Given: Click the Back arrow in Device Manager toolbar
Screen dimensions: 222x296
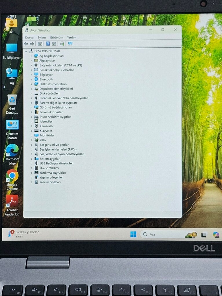Looking at the screenshot, I should [x=26, y=44].
